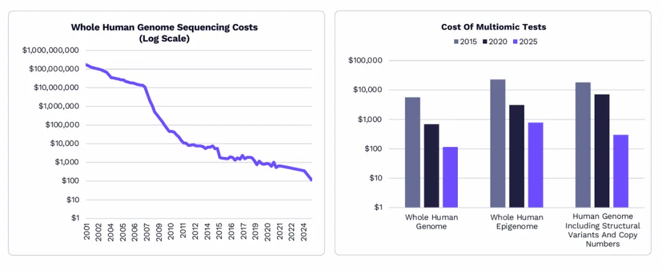662x271 pixels.
Task: Click the Structural Variants 2025 bar
Action: (x=621, y=170)
